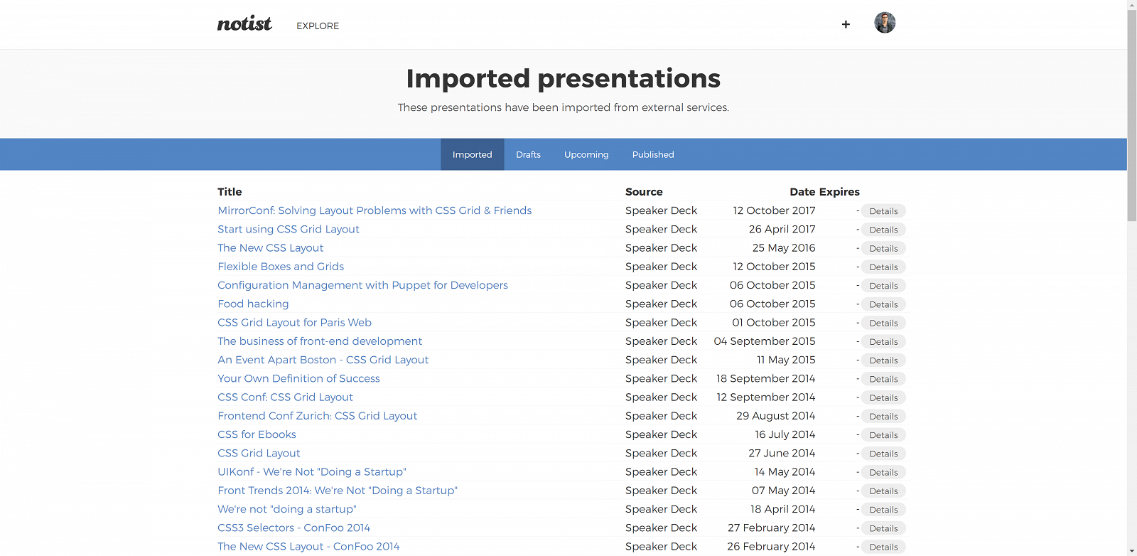Click Details for the UIKonf row
Viewport: 1137px width, 556px height.
click(x=883, y=472)
